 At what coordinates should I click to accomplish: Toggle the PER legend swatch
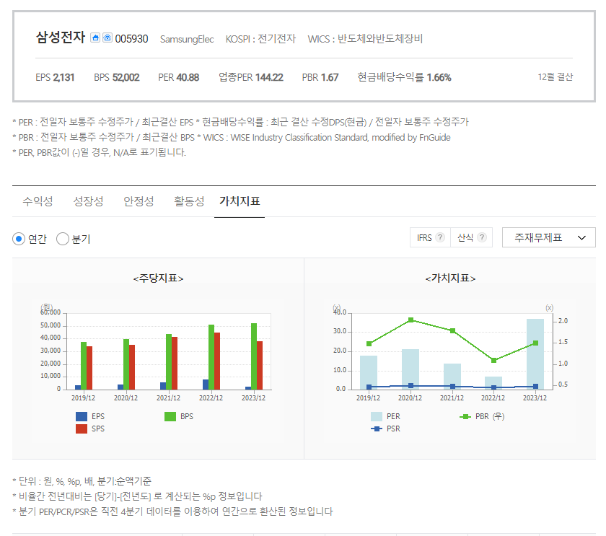(x=377, y=416)
